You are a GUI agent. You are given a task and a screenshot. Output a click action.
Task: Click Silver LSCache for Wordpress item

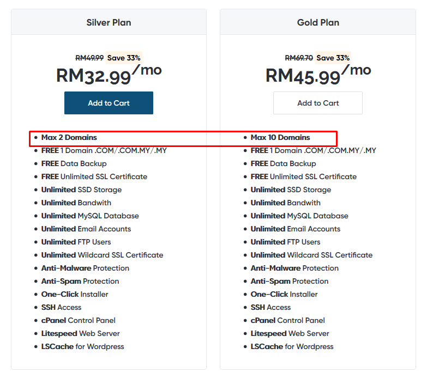pyautogui.click(x=82, y=347)
